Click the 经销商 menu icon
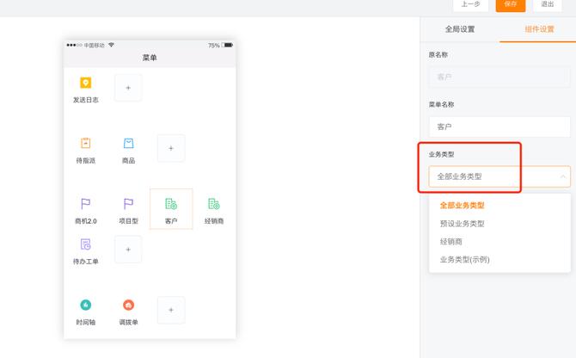Viewport: 576px width, 358px height. click(x=214, y=204)
